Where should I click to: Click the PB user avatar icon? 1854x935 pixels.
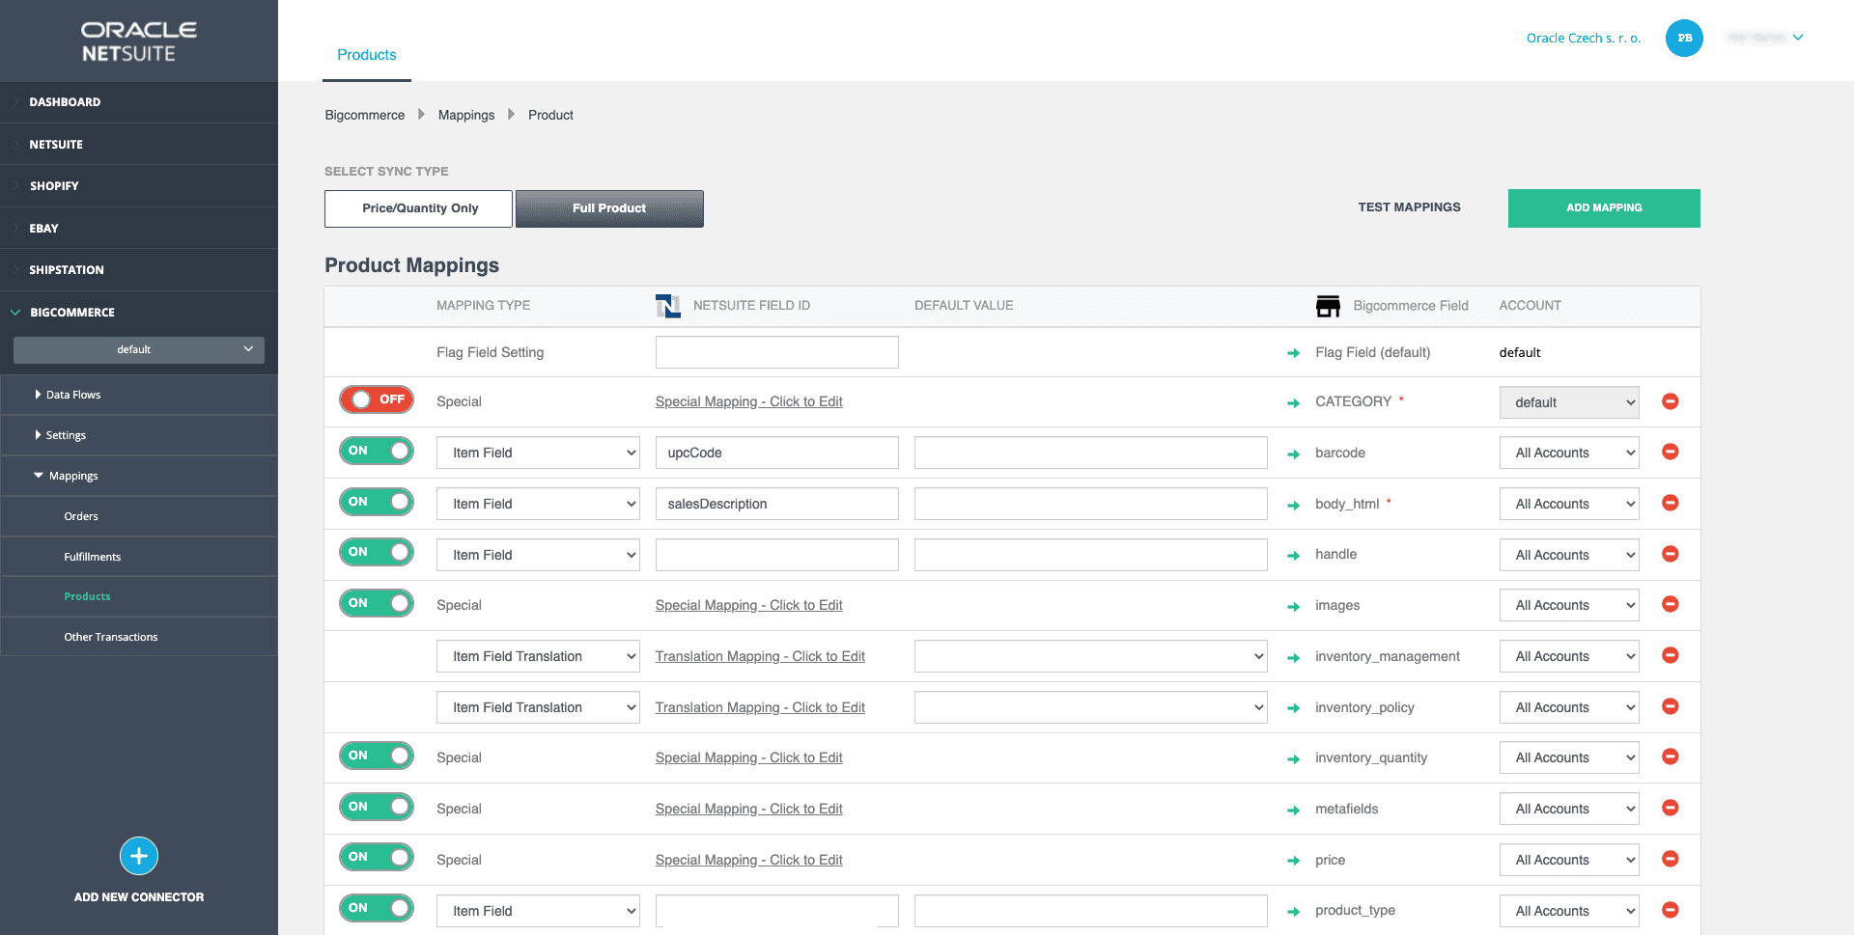click(x=1684, y=39)
